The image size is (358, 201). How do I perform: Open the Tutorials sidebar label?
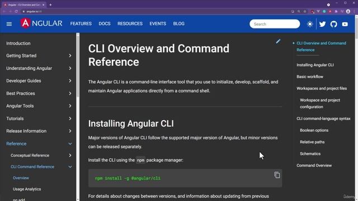(15, 118)
